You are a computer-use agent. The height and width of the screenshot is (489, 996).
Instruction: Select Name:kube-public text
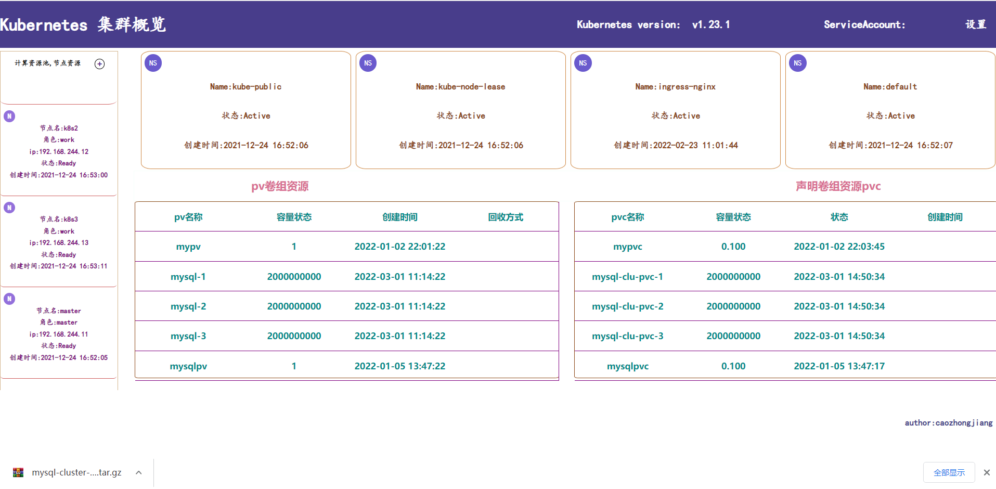pyautogui.click(x=245, y=87)
